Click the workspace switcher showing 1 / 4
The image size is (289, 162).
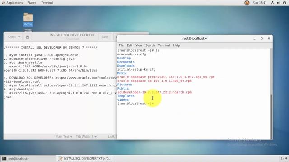point(284,158)
